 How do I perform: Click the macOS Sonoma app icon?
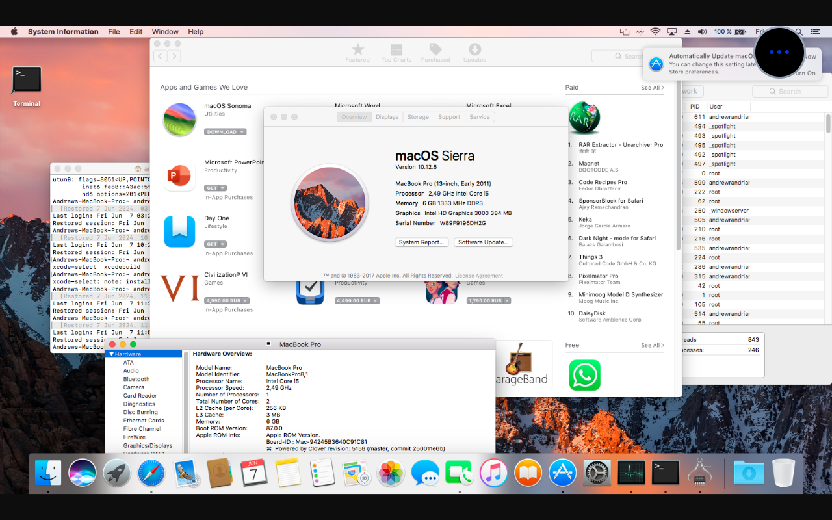coord(180,120)
